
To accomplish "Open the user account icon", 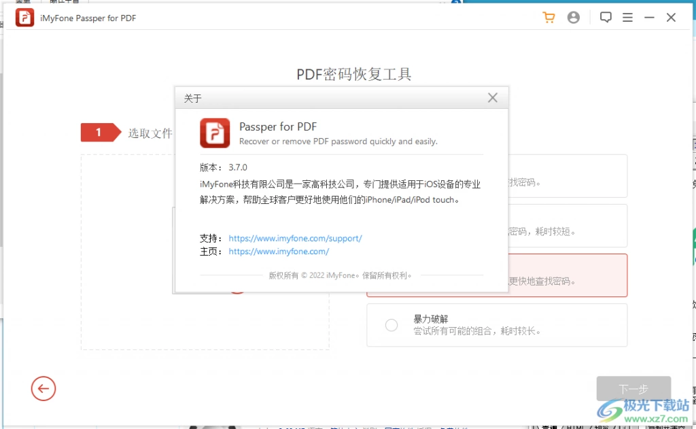I will pyautogui.click(x=573, y=17).
